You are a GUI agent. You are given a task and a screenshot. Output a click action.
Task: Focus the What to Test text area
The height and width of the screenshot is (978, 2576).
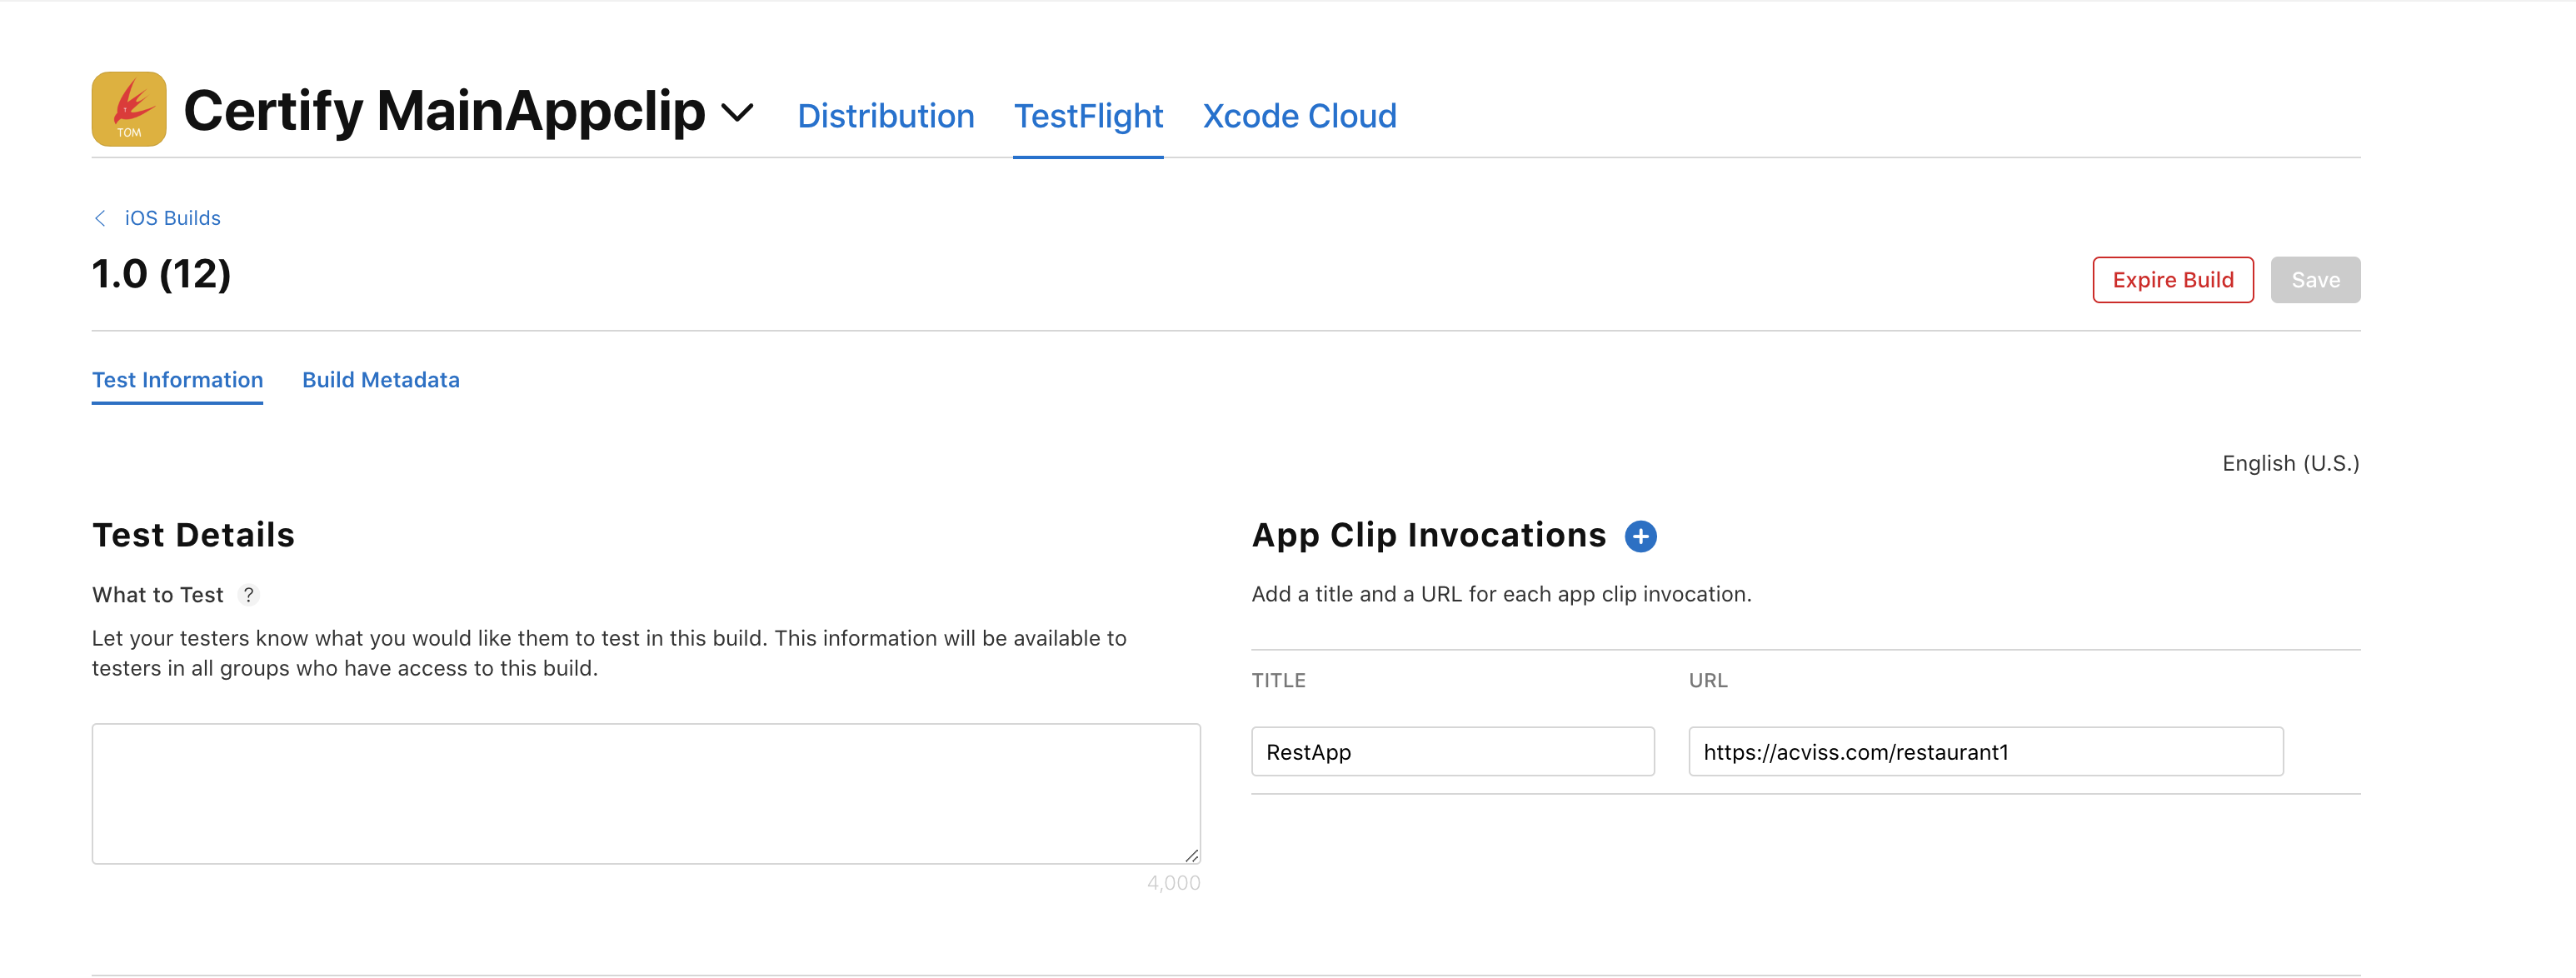point(646,793)
